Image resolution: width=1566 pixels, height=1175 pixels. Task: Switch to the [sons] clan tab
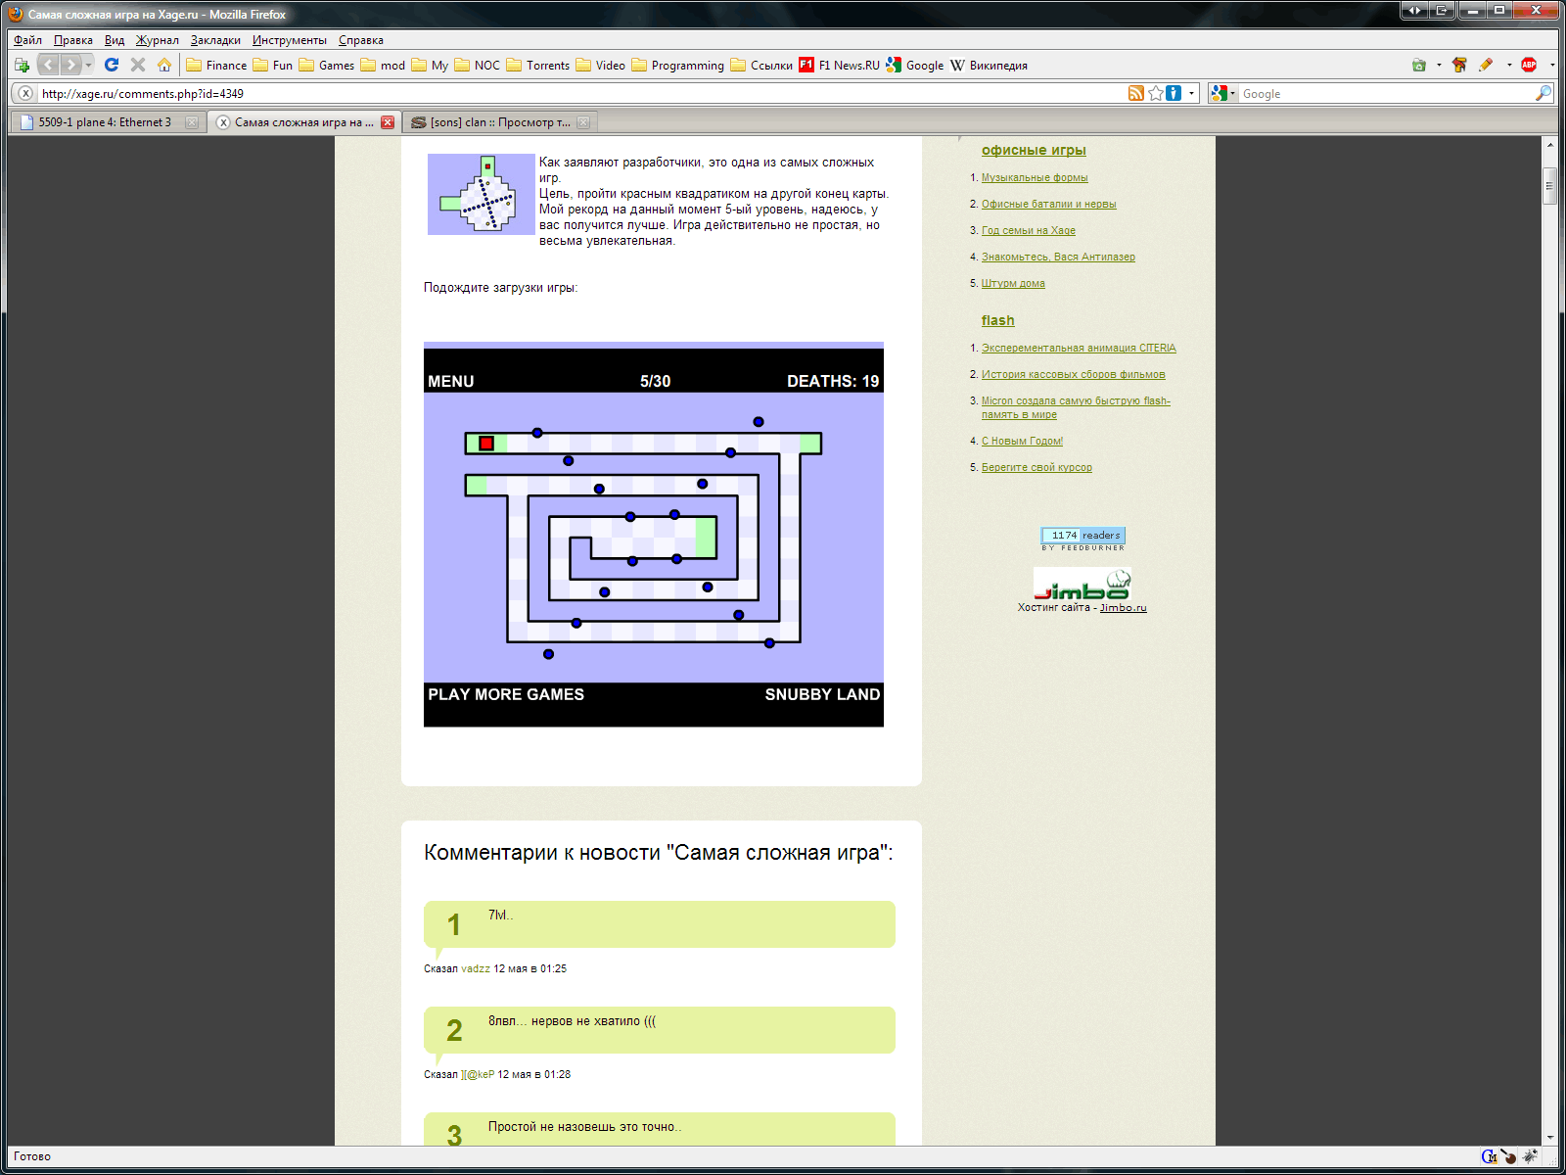tap(502, 122)
